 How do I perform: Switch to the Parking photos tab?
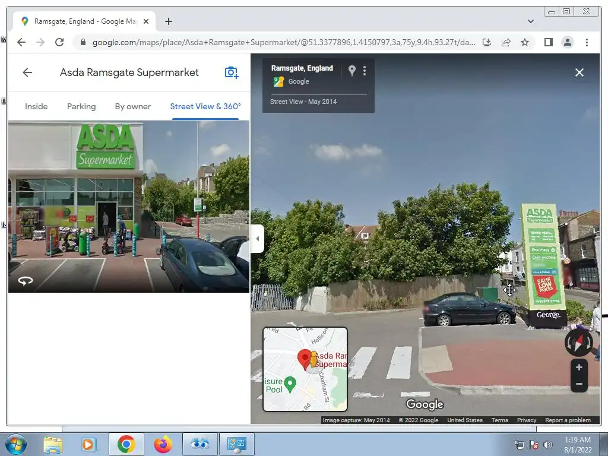pos(81,106)
